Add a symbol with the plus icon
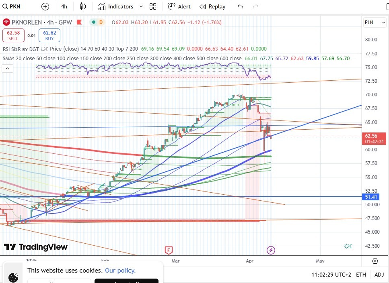The image size is (389, 283). pos(45,6)
